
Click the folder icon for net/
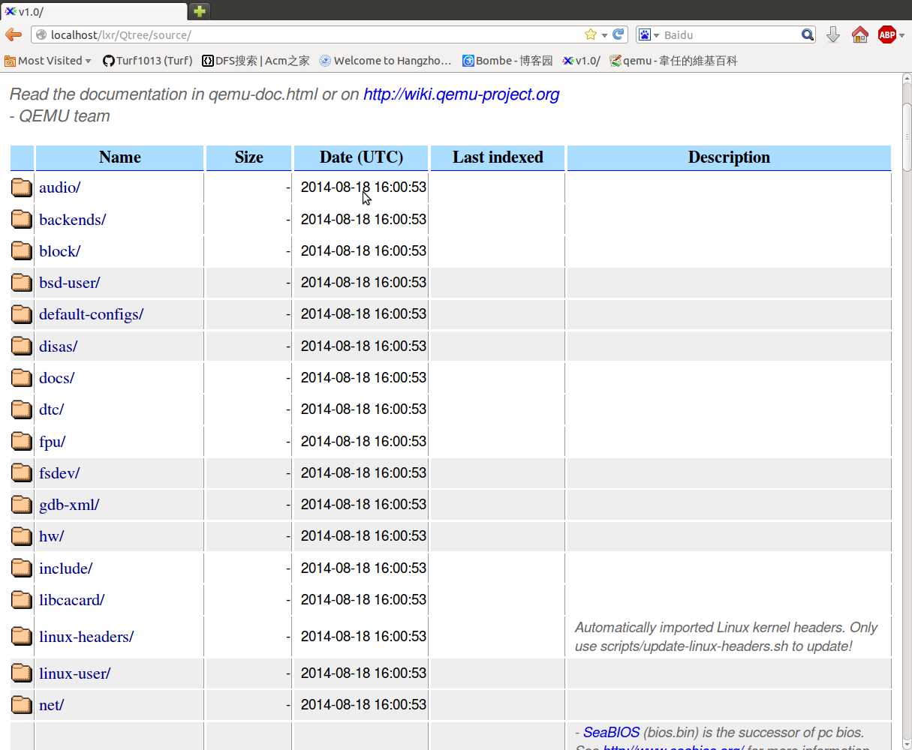point(22,705)
